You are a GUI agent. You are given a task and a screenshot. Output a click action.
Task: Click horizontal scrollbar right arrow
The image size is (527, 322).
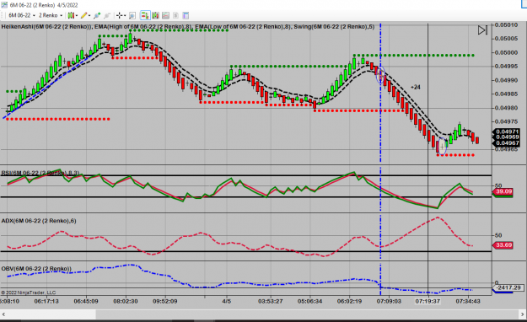pyautogui.click(x=523, y=314)
